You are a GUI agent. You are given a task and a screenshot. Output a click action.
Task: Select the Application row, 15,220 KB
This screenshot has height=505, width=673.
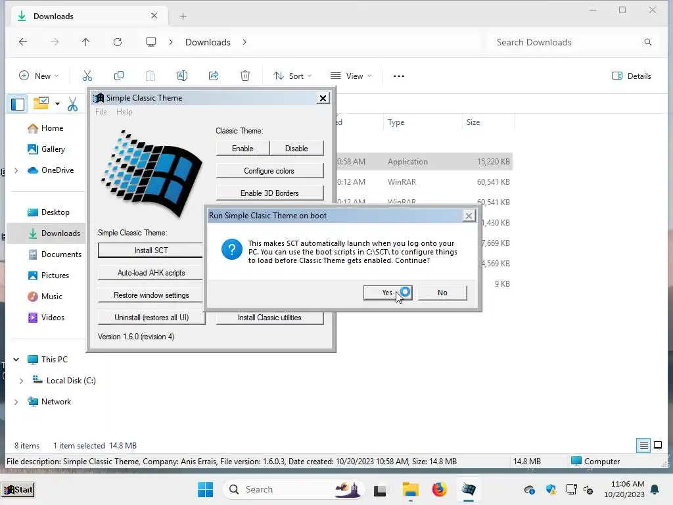424,162
